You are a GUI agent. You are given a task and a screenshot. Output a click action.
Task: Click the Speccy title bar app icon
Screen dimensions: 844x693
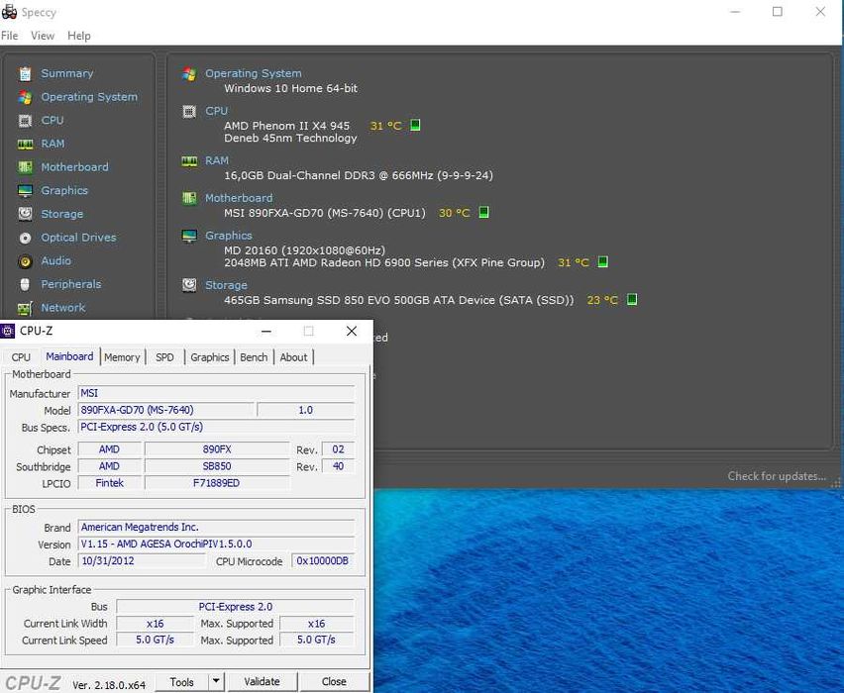point(9,12)
